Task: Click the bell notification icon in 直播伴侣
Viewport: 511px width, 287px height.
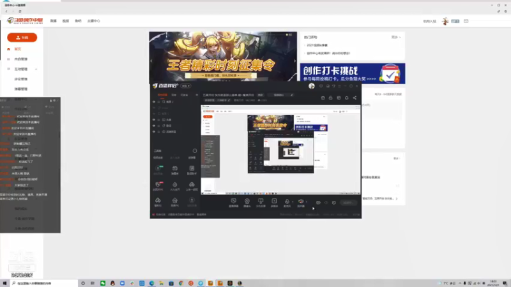Action: (x=346, y=98)
